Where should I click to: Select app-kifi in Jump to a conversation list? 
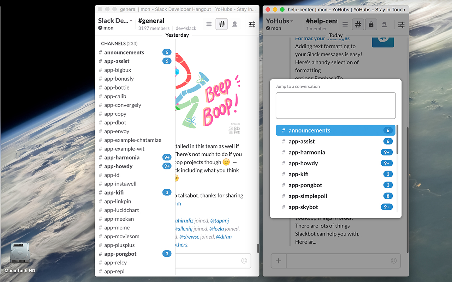336,174
